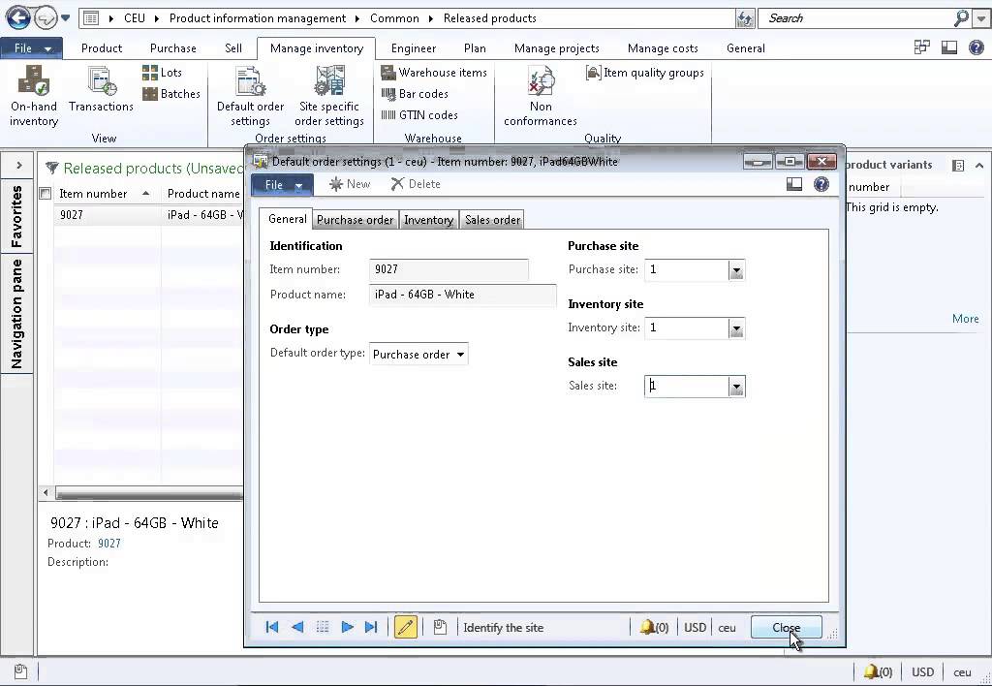Open Batches in View group
The width and height of the screenshot is (992, 686).
pos(170,94)
